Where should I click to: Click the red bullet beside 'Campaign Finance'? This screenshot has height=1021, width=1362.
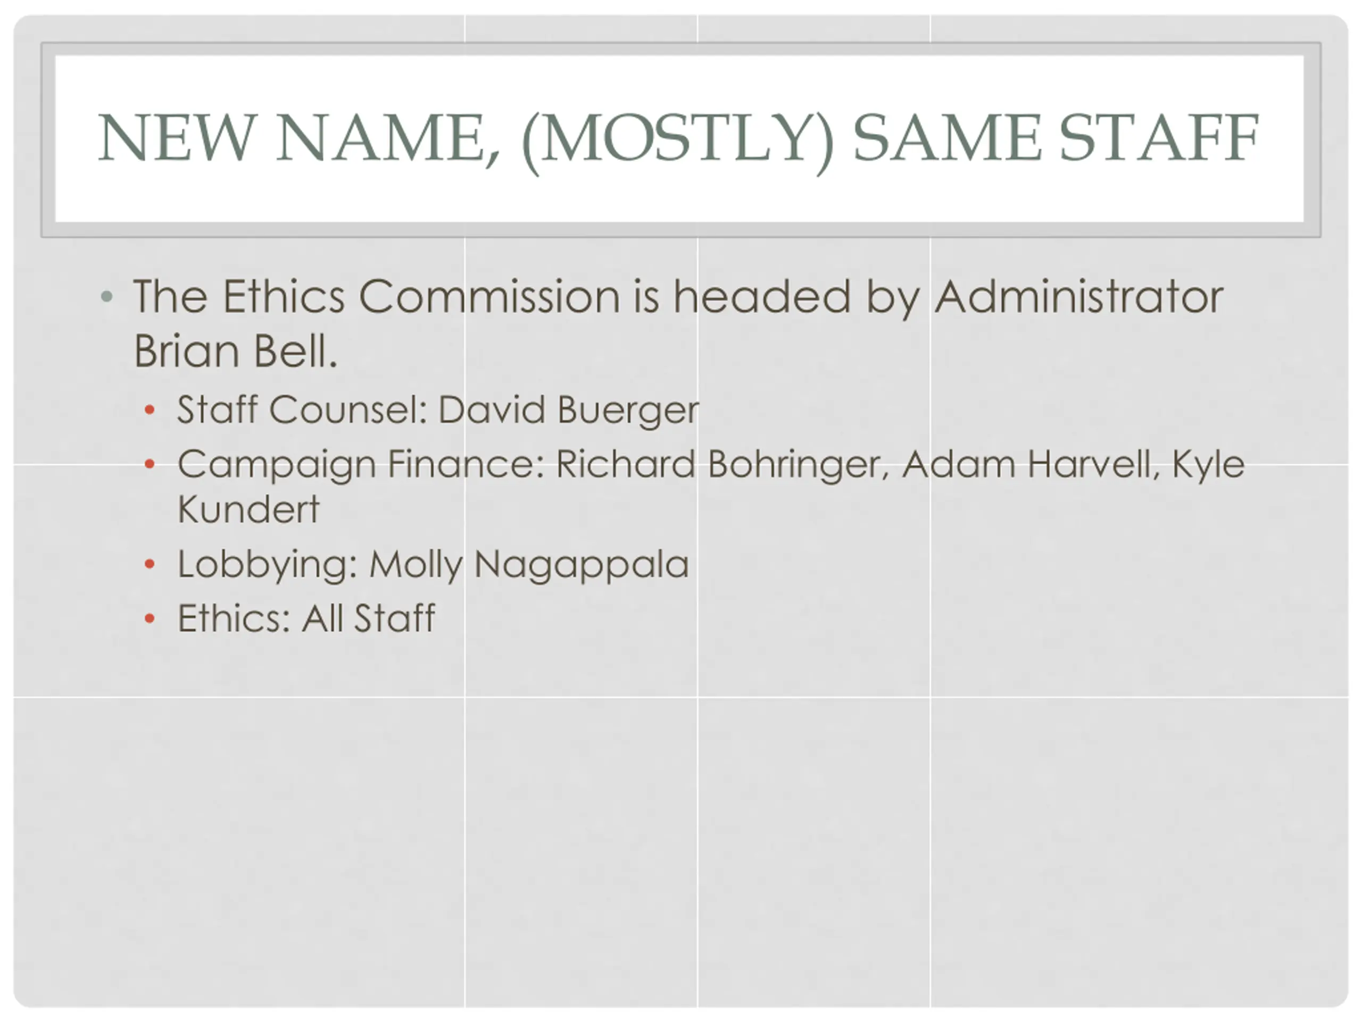point(149,463)
